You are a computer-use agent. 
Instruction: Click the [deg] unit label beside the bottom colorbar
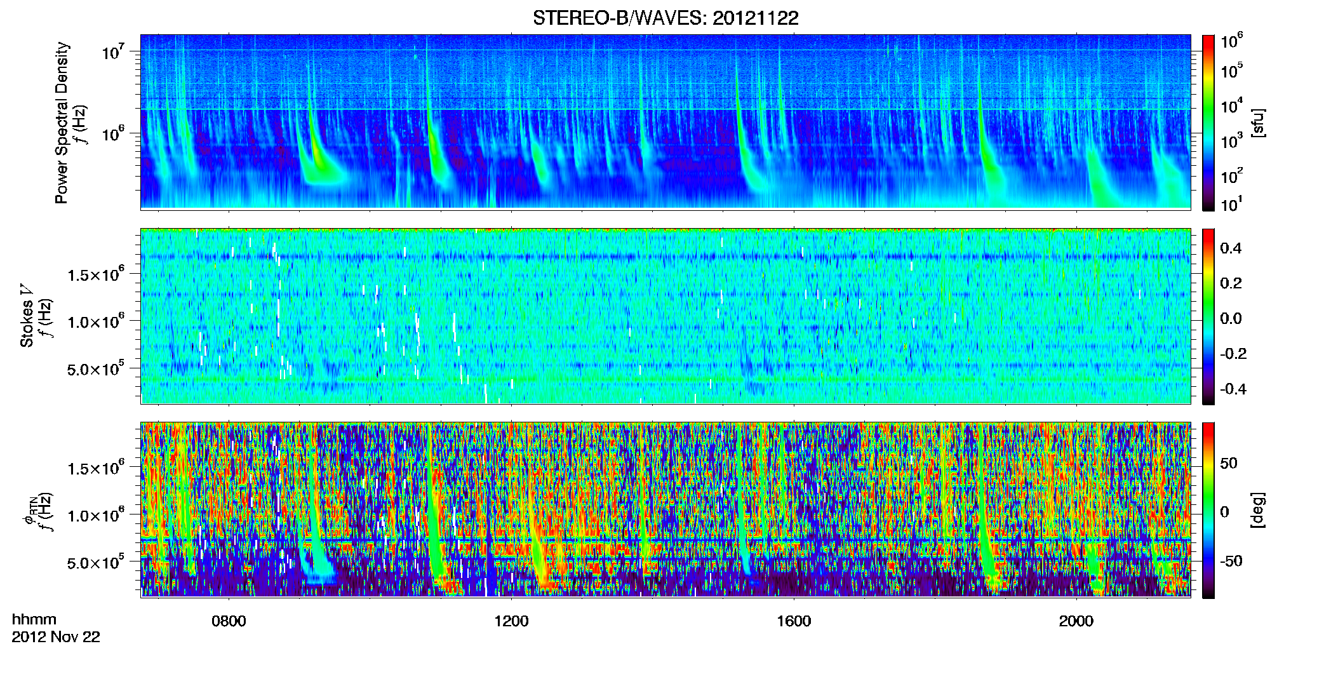1258,510
